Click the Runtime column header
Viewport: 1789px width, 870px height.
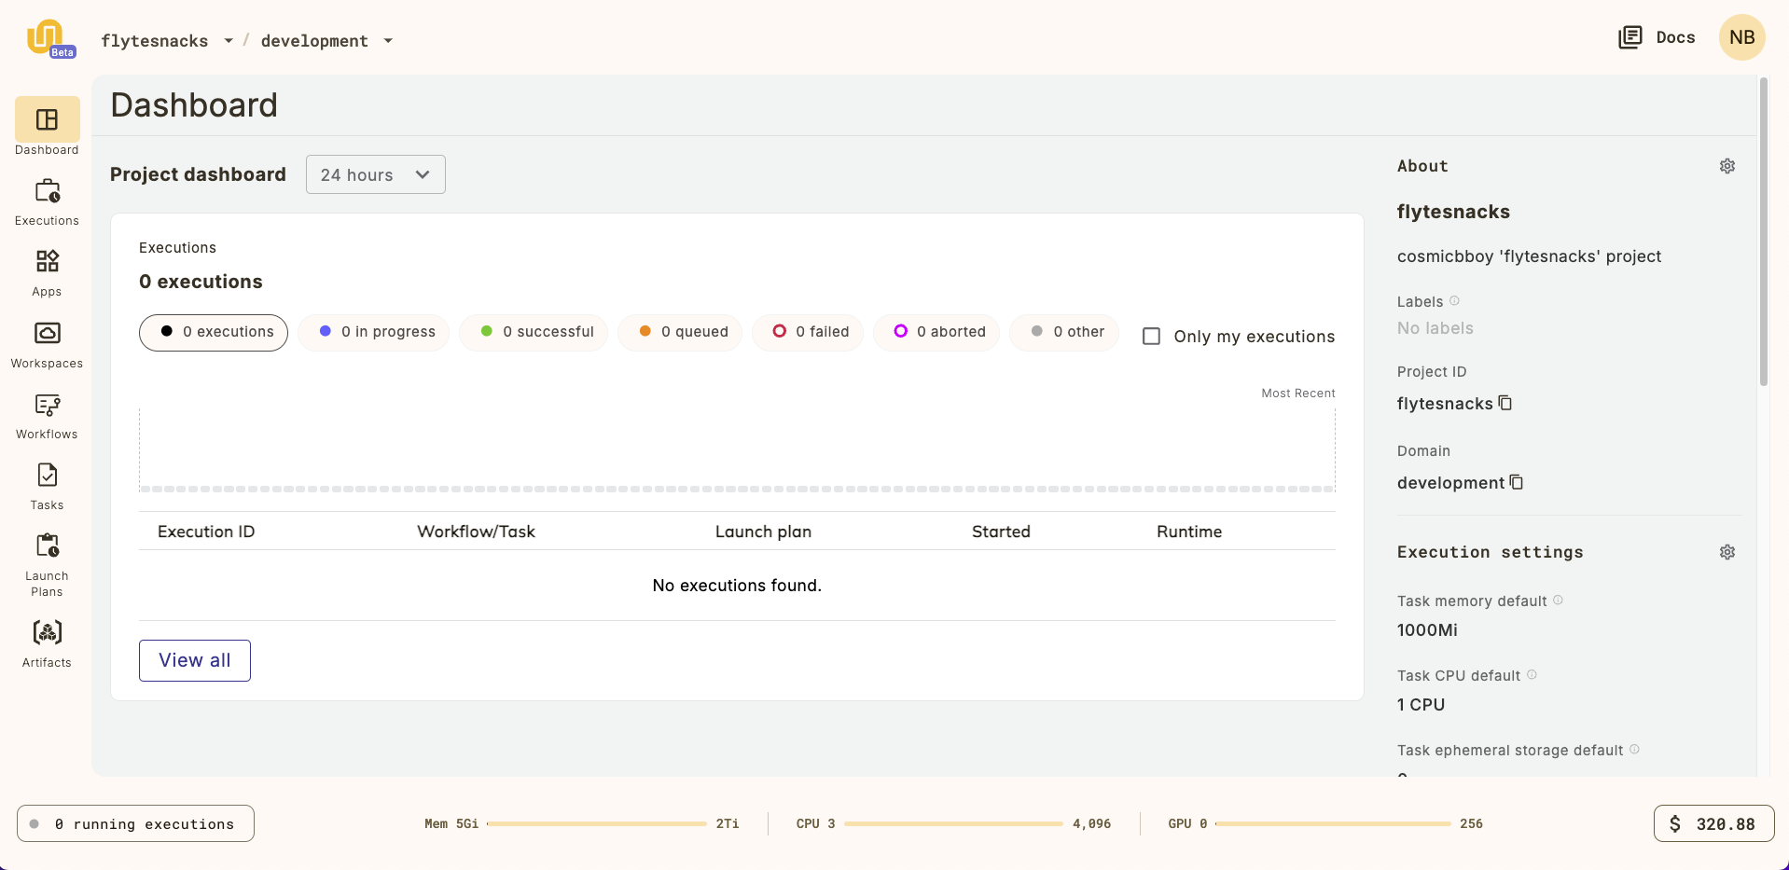[1189, 532]
